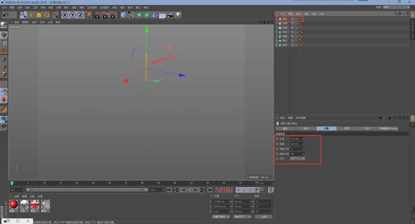Toggle the Y-axis lock
The height and width of the screenshot is (224, 415).
pos(73,15)
